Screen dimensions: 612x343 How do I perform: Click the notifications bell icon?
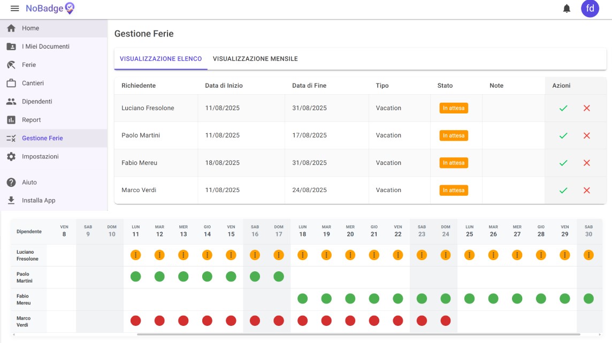pos(567,9)
